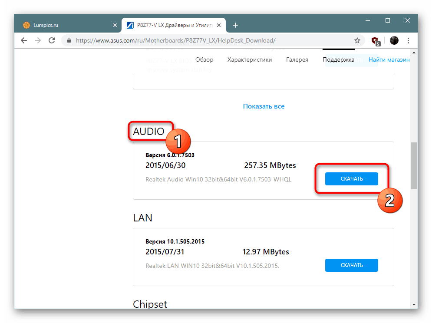The width and height of the screenshot is (432, 323).
Task: Click scrollbar down arrow
Action: pos(414,305)
